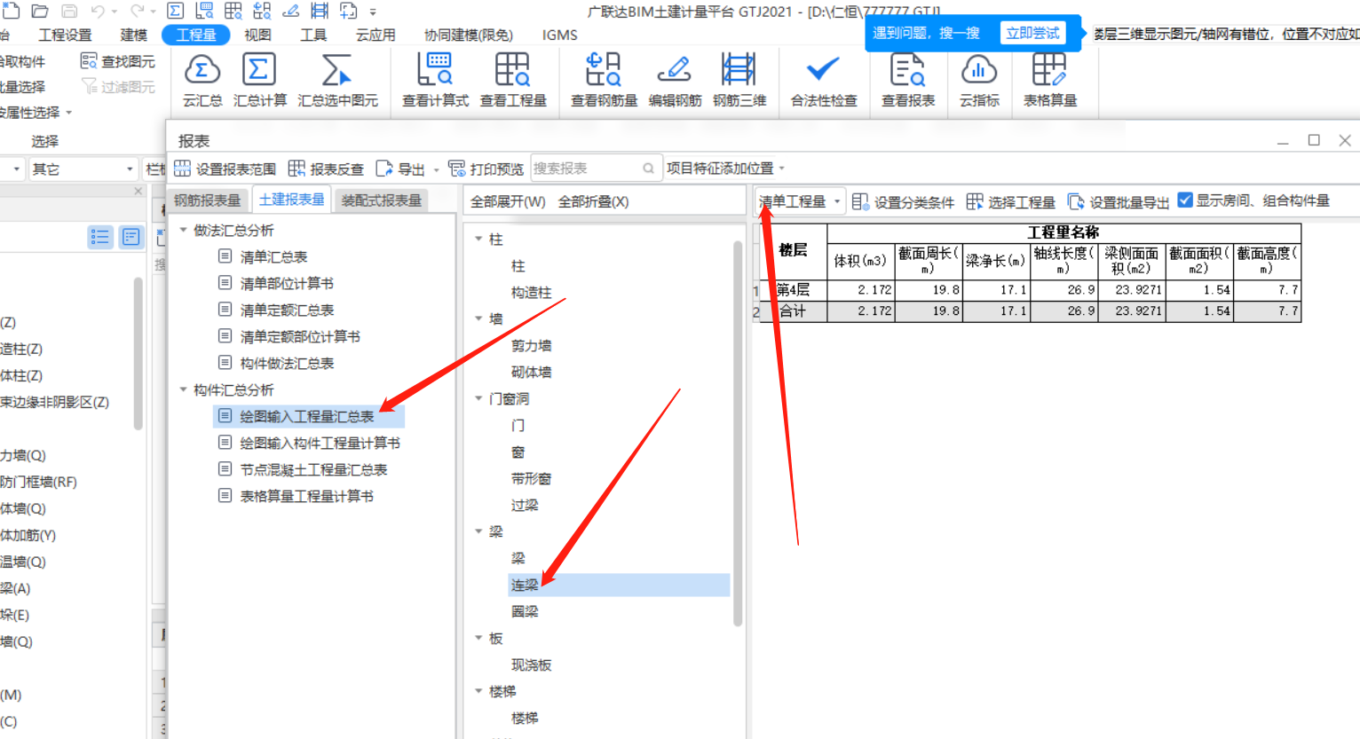Click 报表反查 reverse lookup
1360x739 pixels.
click(x=326, y=169)
